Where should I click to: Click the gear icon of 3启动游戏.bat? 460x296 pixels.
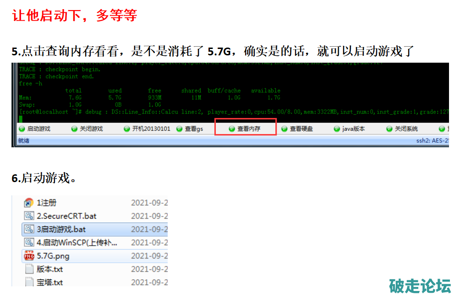[29, 229]
